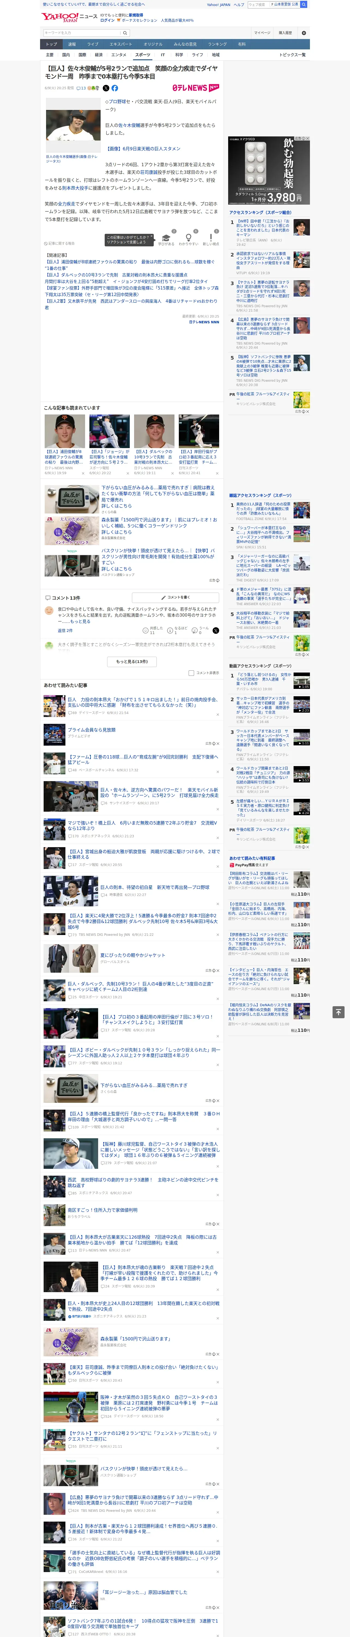Click わかりやすい lightbulb reaction
Screen dimensions: 350x1637
[x=188, y=240]
